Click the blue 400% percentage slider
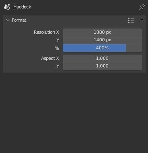The height and width of the screenshot is (153, 148). (102, 48)
